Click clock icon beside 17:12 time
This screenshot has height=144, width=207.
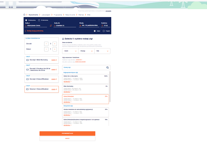tap(102, 26)
